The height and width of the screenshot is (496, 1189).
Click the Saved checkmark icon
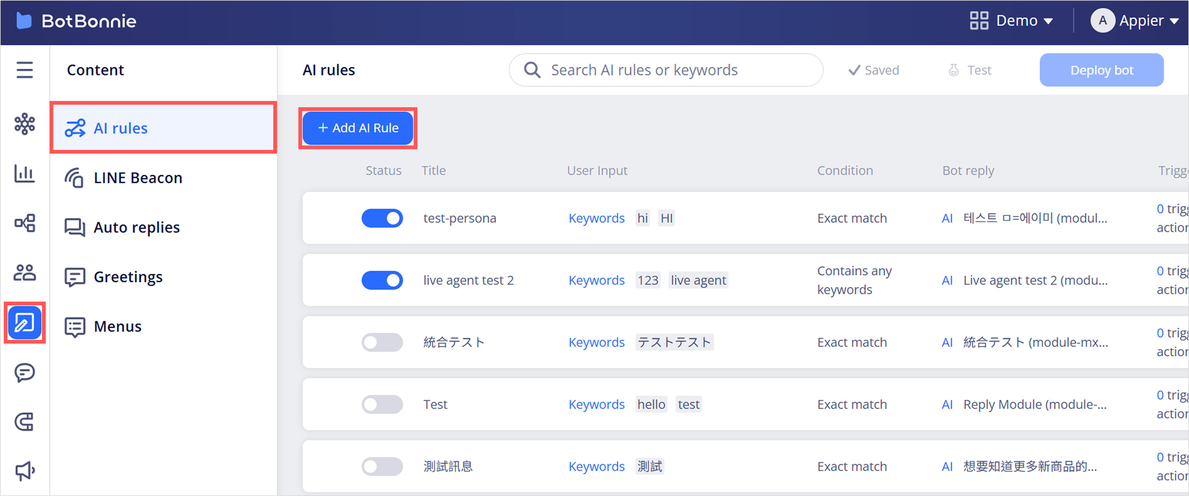tap(854, 70)
